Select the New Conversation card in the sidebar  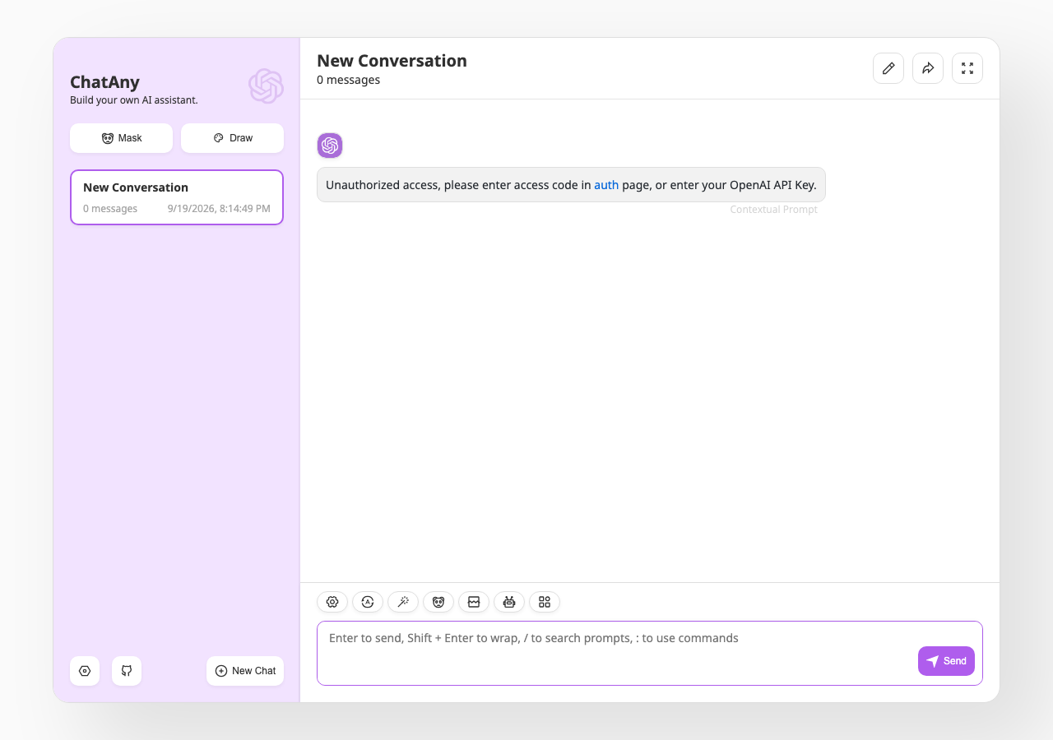pyautogui.click(x=177, y=197)
